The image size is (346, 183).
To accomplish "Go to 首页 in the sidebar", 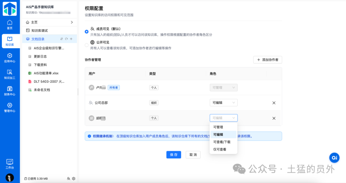I will pos(10,25).
